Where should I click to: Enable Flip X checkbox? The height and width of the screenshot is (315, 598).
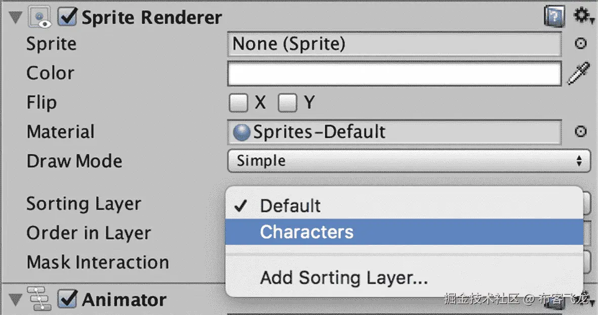pos(238,103)
